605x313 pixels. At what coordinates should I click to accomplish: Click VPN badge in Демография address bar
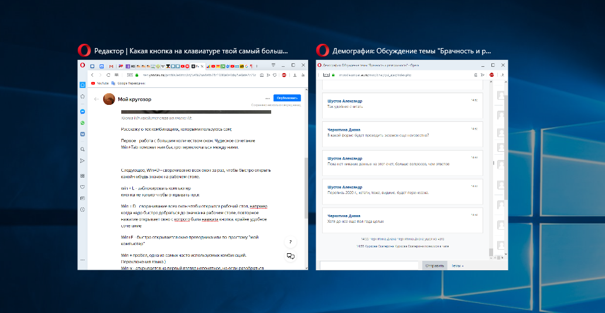point(326,75)
